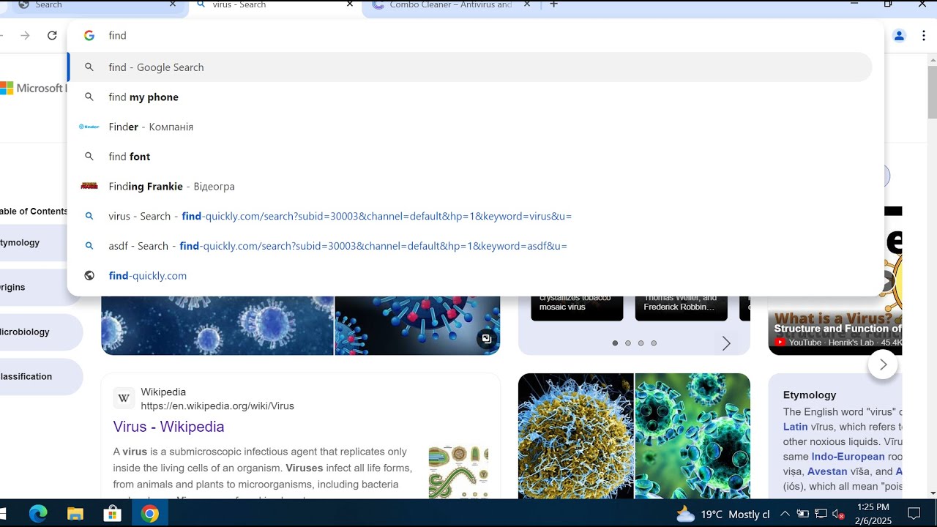Screen dimensions: 937x527
Task: Open notification center icon
Action: 914,514
